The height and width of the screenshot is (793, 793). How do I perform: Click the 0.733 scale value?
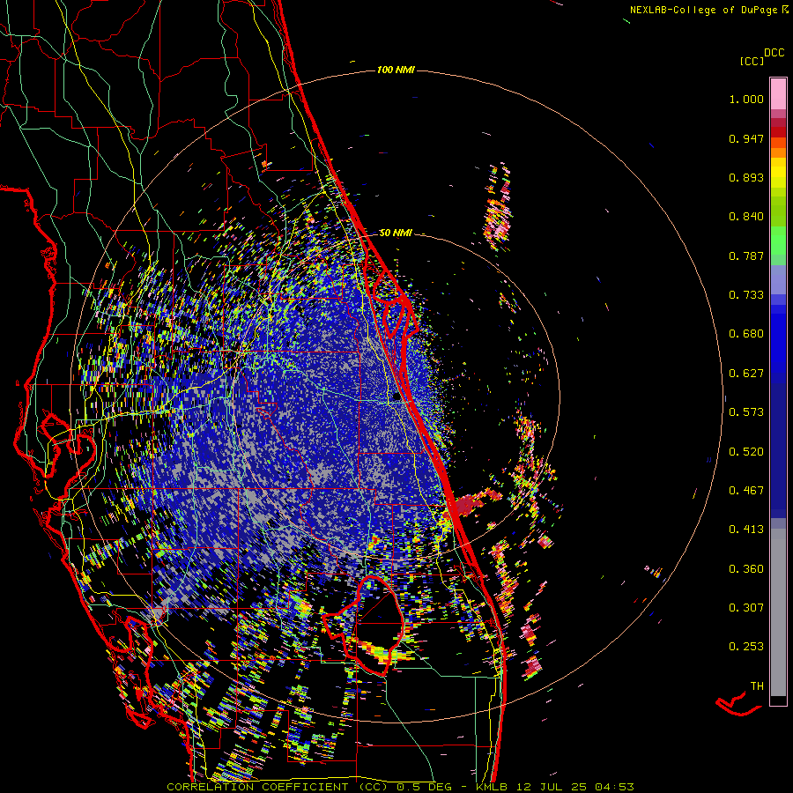point(746,295)
